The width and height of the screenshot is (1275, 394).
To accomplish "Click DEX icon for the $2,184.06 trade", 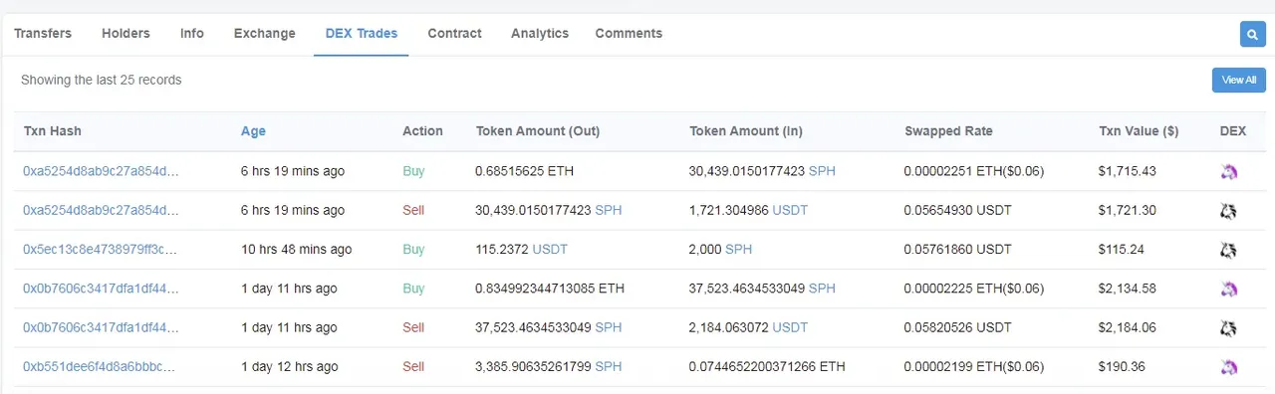I will coord(1229,327).
